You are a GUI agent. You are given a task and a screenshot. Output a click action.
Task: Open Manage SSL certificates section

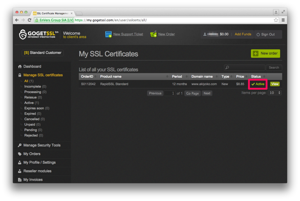point(43,75)
